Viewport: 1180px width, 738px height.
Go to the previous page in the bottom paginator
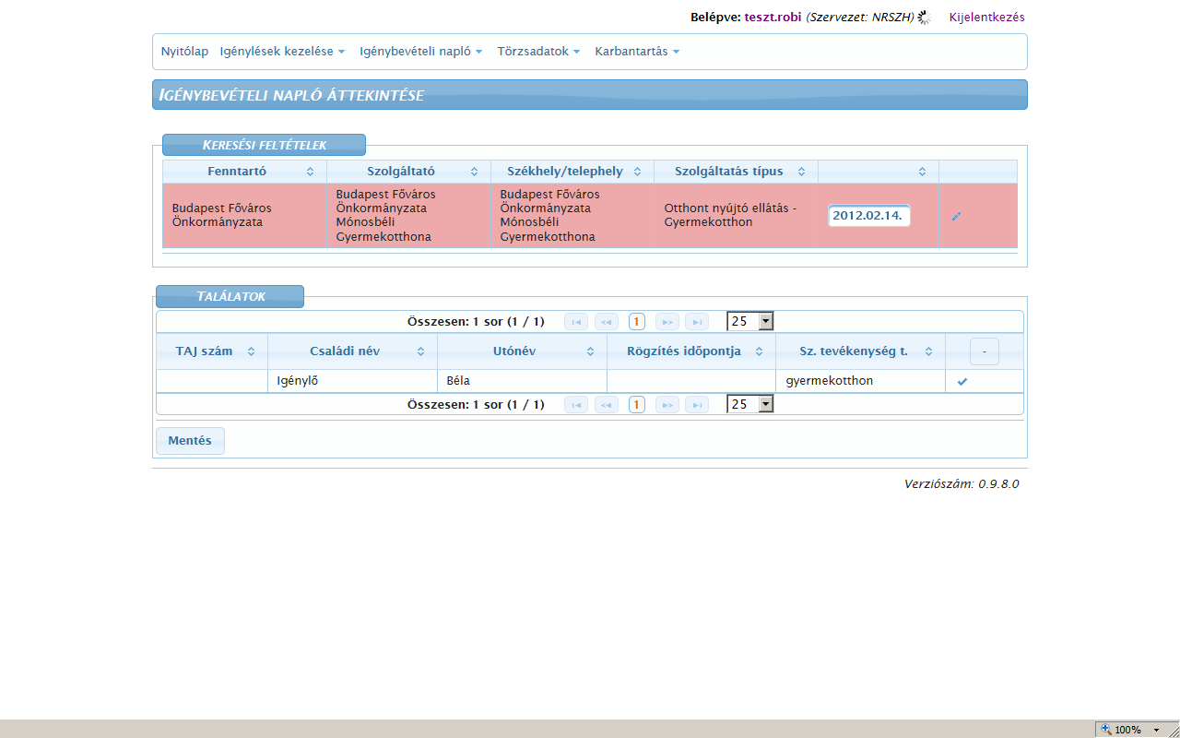click(607, 404)
